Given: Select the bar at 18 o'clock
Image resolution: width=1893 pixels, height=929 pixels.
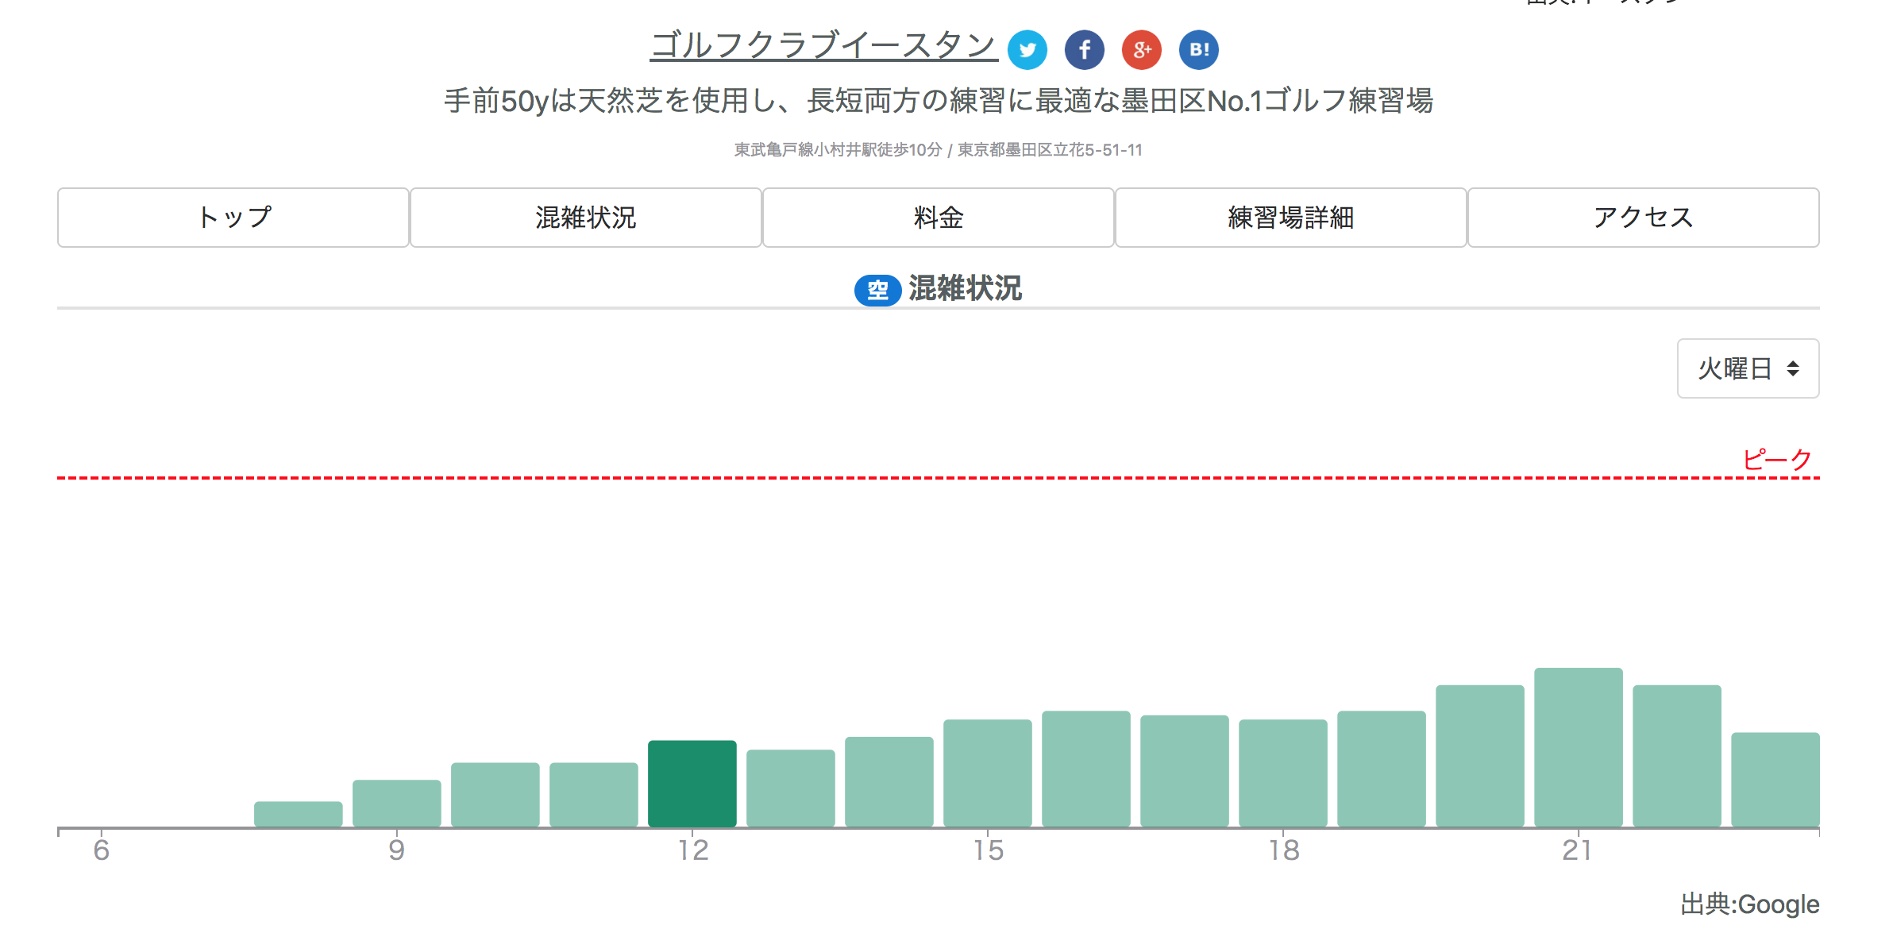Looking at the screenshot, I should pyautogui.click(x=1283, y=773).
